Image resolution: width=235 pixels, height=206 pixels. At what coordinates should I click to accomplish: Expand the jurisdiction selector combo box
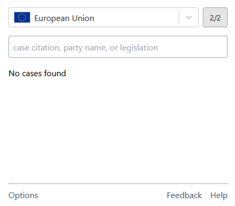coord(103,17)
